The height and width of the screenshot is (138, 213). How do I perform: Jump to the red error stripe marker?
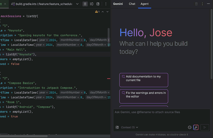click(109, 78)
